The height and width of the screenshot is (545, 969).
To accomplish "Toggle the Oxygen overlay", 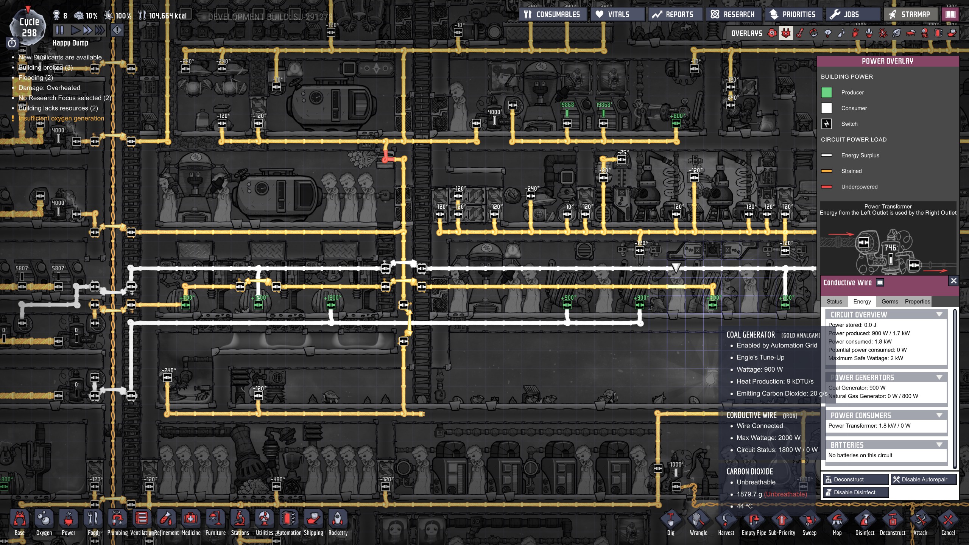I will click(x=772, y=33).
